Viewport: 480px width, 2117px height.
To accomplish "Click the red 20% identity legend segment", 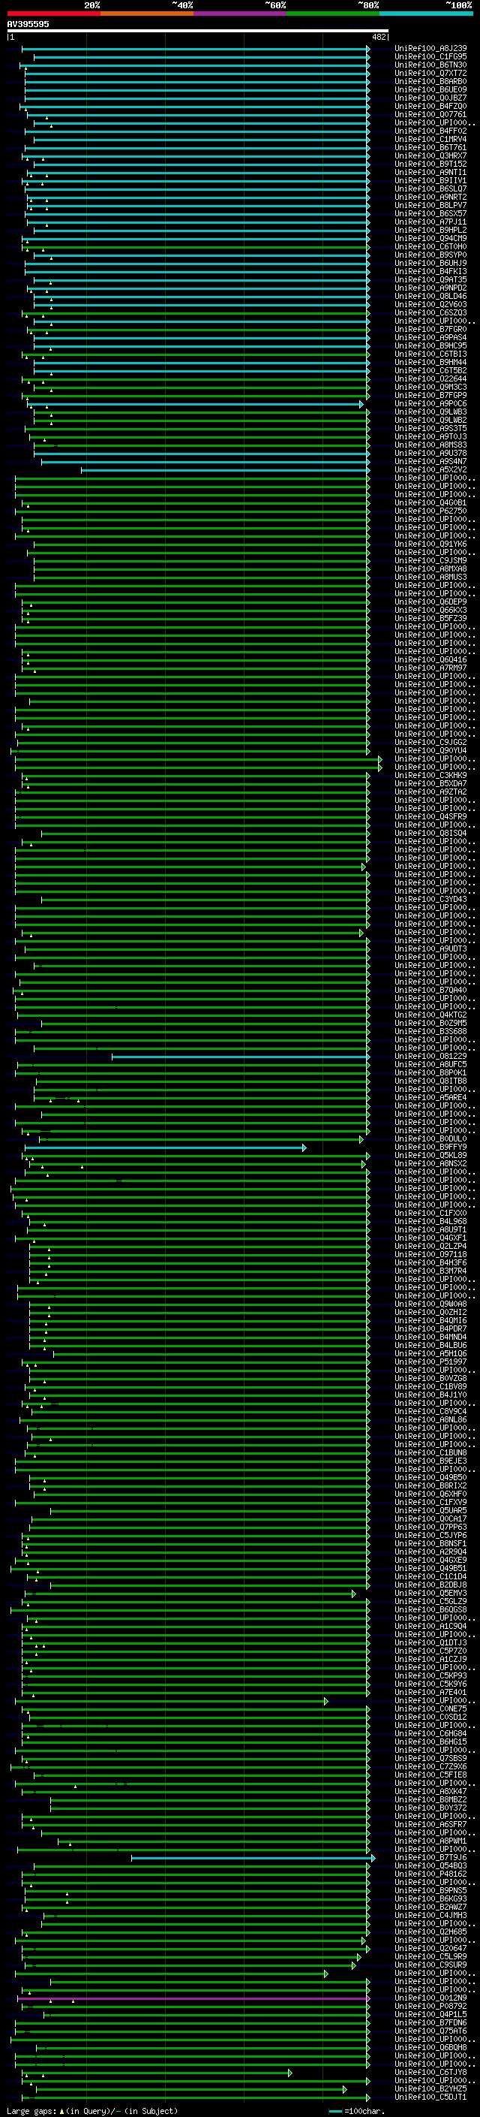I will 53,14.
